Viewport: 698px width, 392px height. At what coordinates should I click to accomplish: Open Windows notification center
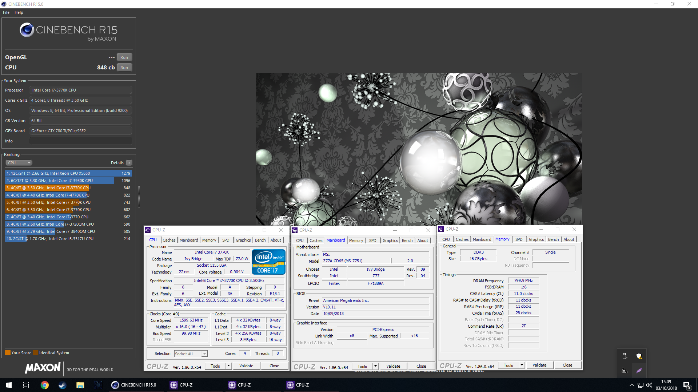coord(687,385)
